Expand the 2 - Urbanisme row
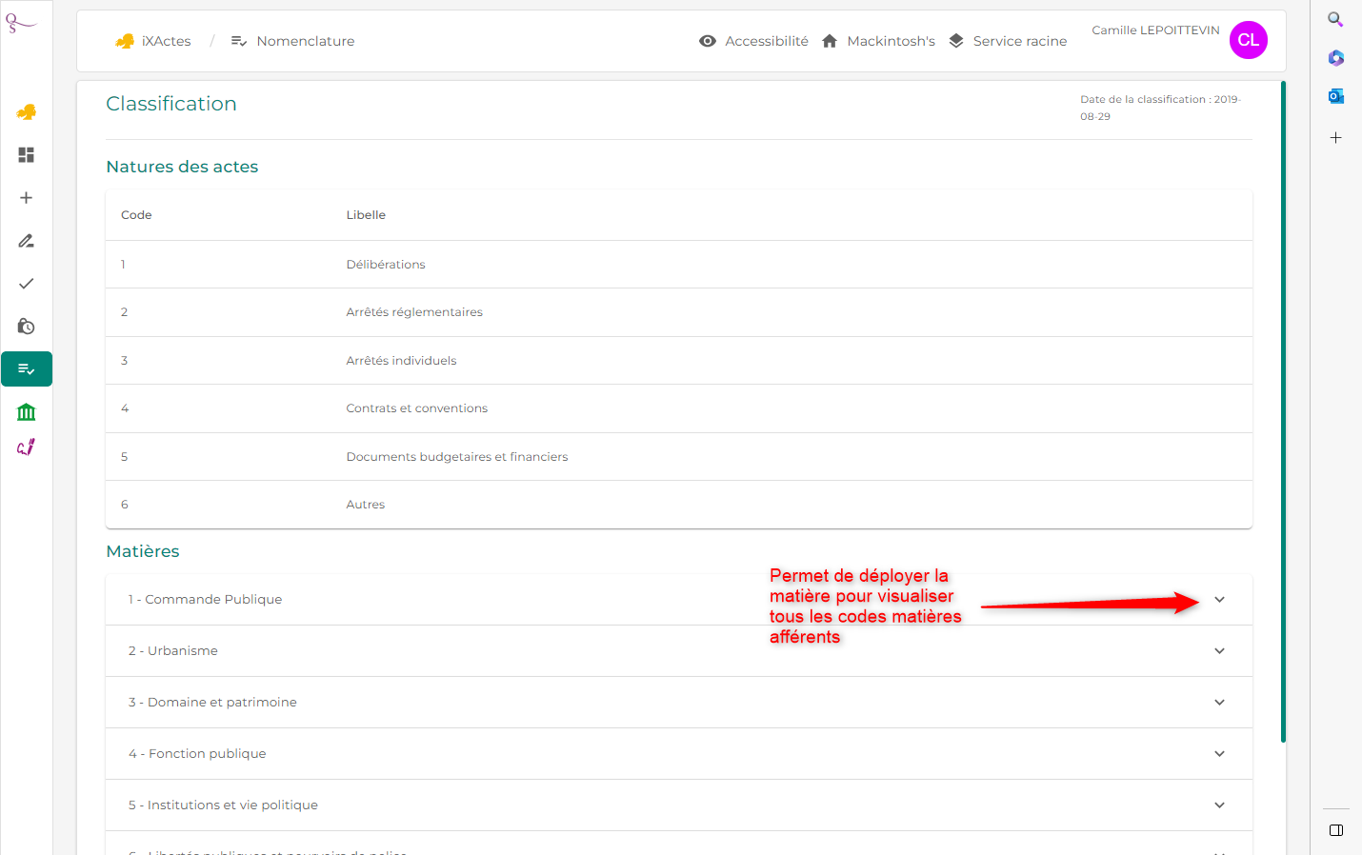The height and width of the screenshot is (855, 1362). (x=678, y=650)
